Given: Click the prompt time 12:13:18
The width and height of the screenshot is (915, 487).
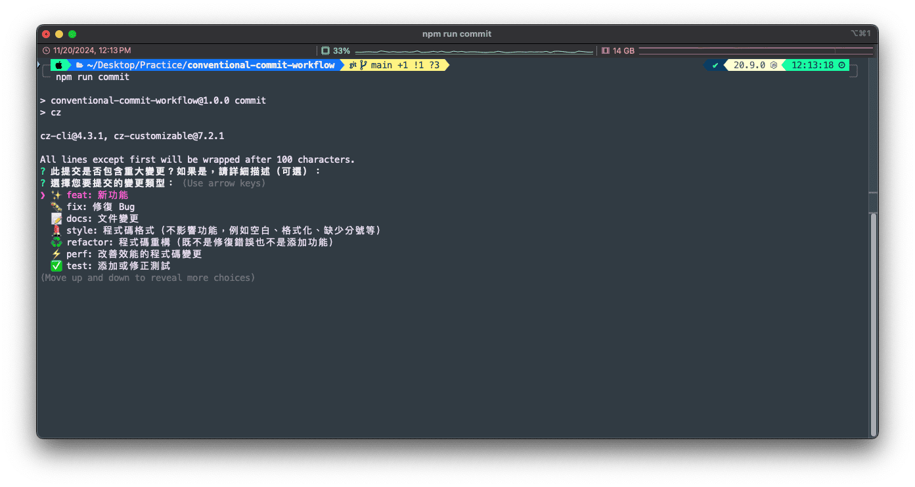Looking at the screenshot, I should coord(813,65).
